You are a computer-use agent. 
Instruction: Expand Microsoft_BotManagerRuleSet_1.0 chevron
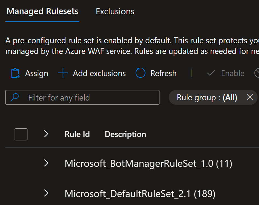tap(46, 163)
